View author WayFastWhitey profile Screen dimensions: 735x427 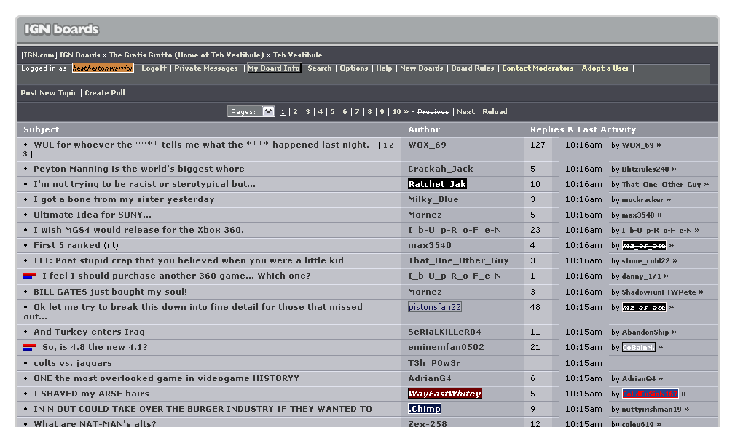[x=445, y=394]
